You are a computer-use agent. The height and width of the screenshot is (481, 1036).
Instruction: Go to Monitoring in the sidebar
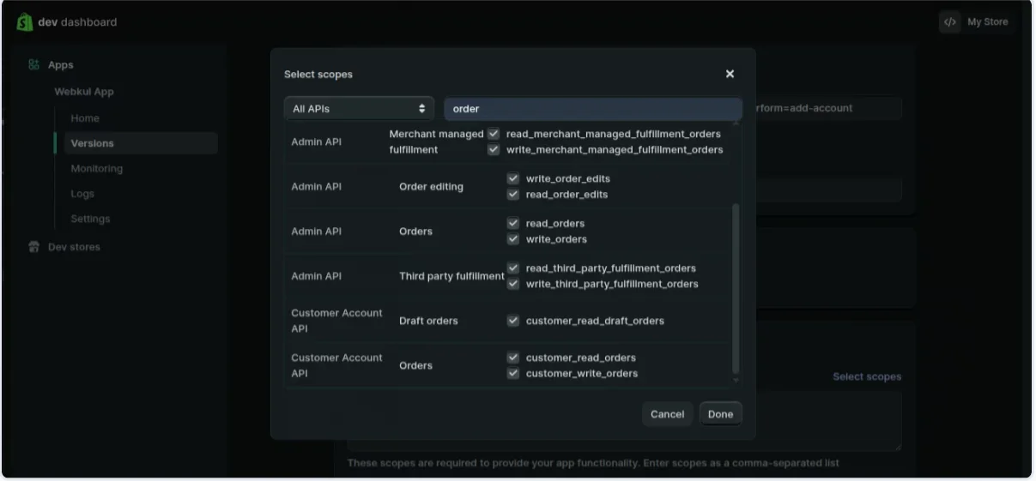pyautogui.click(x=96, y=169)
